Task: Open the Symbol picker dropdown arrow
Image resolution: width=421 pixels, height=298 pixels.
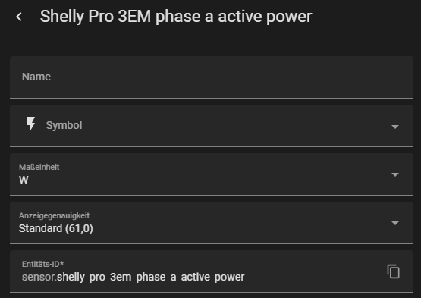Action: click(x=395, y=127)
